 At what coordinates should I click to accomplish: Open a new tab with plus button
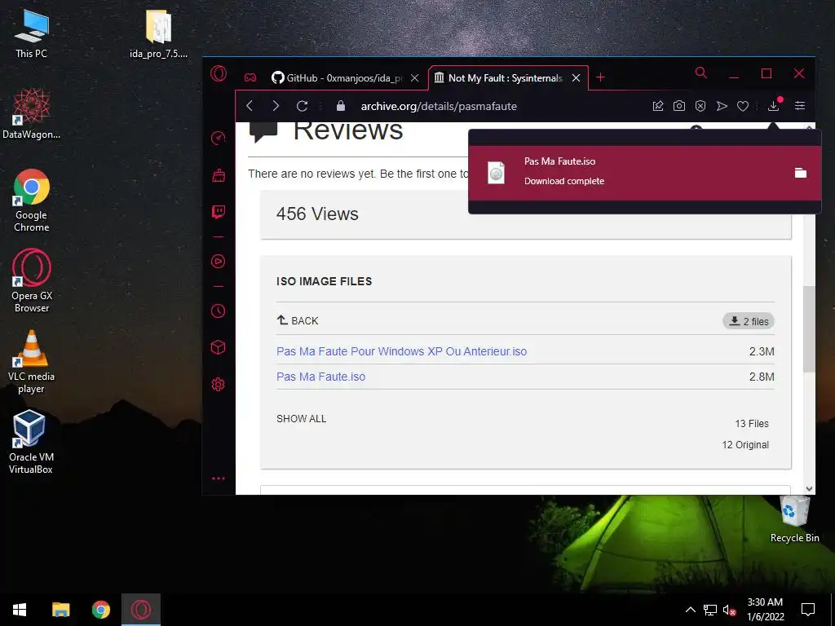[601, 77]
